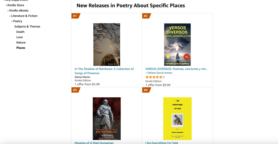Open In The Shadow of Rainbows cover thumbnail

click(107, 44)
